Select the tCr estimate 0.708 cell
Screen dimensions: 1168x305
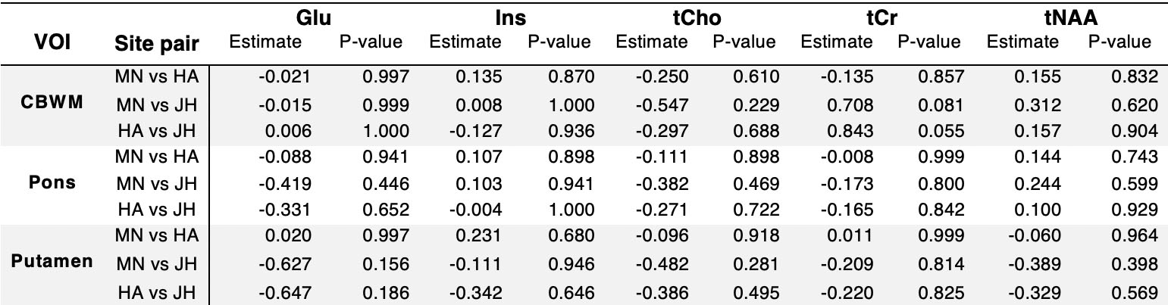[851, 104]
